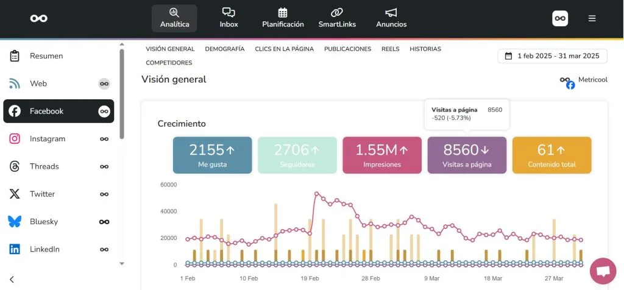This screenshot has height=290, width=624.
Task: Switch to the Demografía tab
Action: (224, 49)
